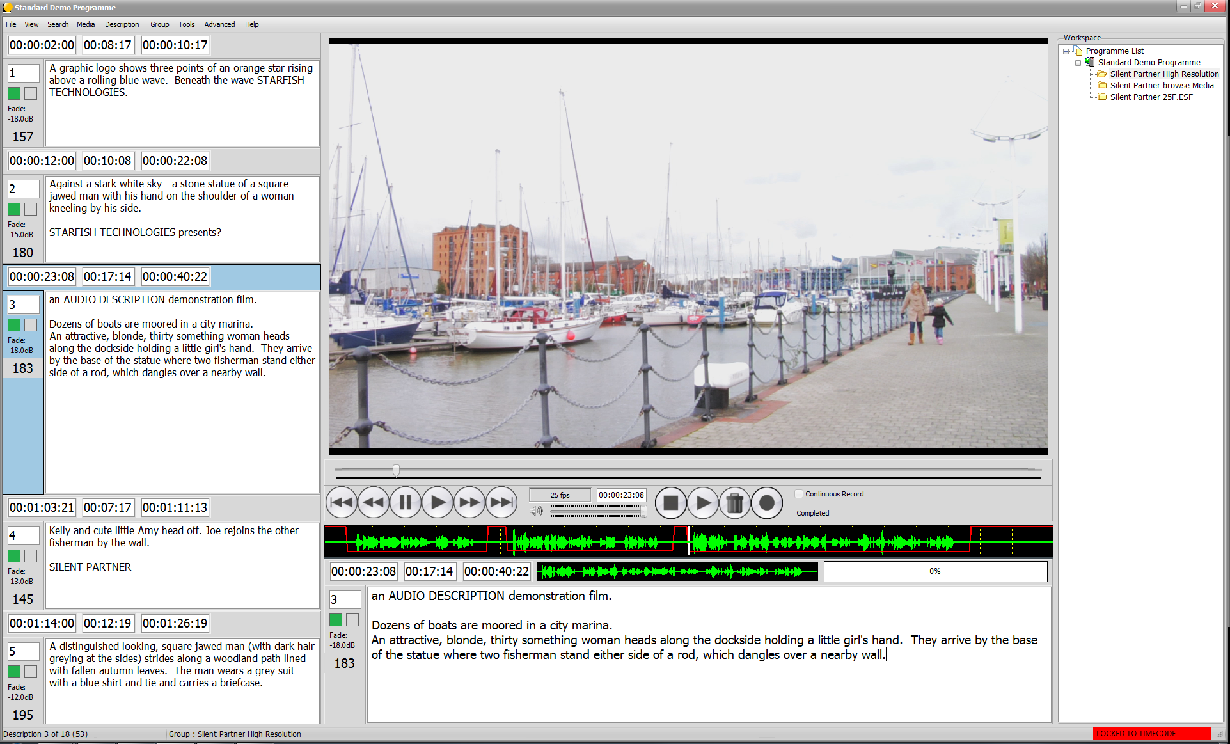Stop the description playback
This screenshot has height=744, width=1230.
[x=671, y=503]
